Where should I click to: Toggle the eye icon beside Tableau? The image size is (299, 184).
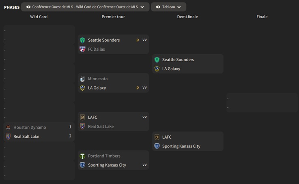pyautogui.click(x=158, y=7)
